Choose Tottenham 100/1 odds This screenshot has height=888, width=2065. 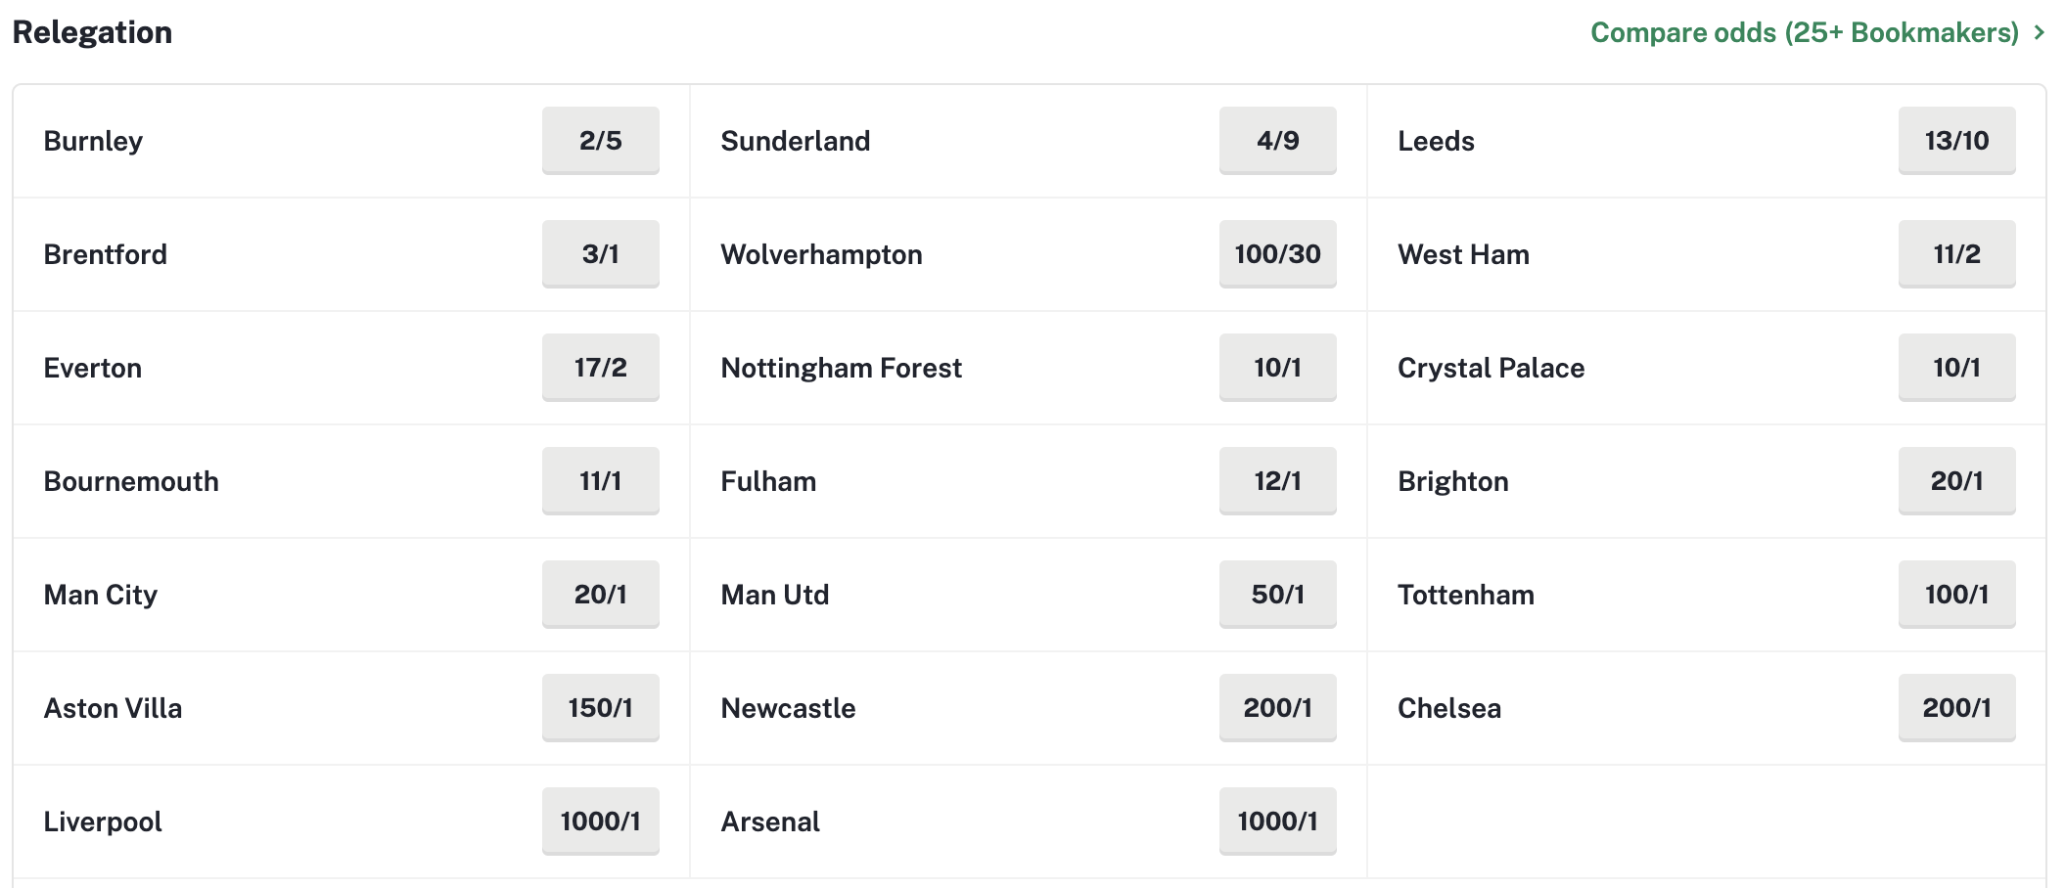coord(1956,595)
